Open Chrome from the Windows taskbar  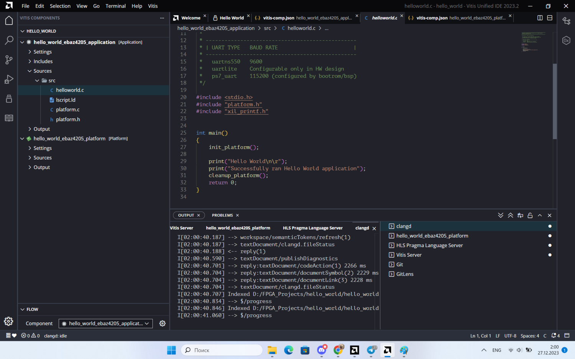[x=338, y=350]
